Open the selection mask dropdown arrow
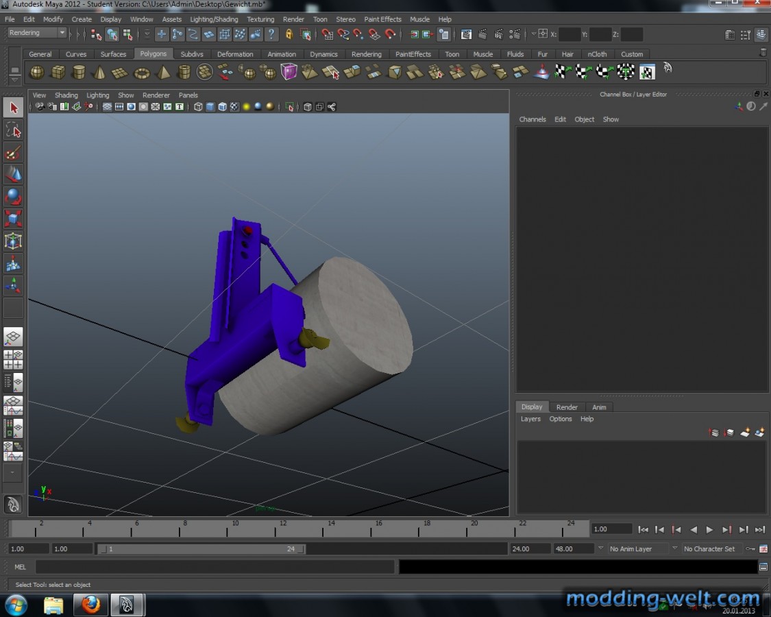 [x=147, y=34]
